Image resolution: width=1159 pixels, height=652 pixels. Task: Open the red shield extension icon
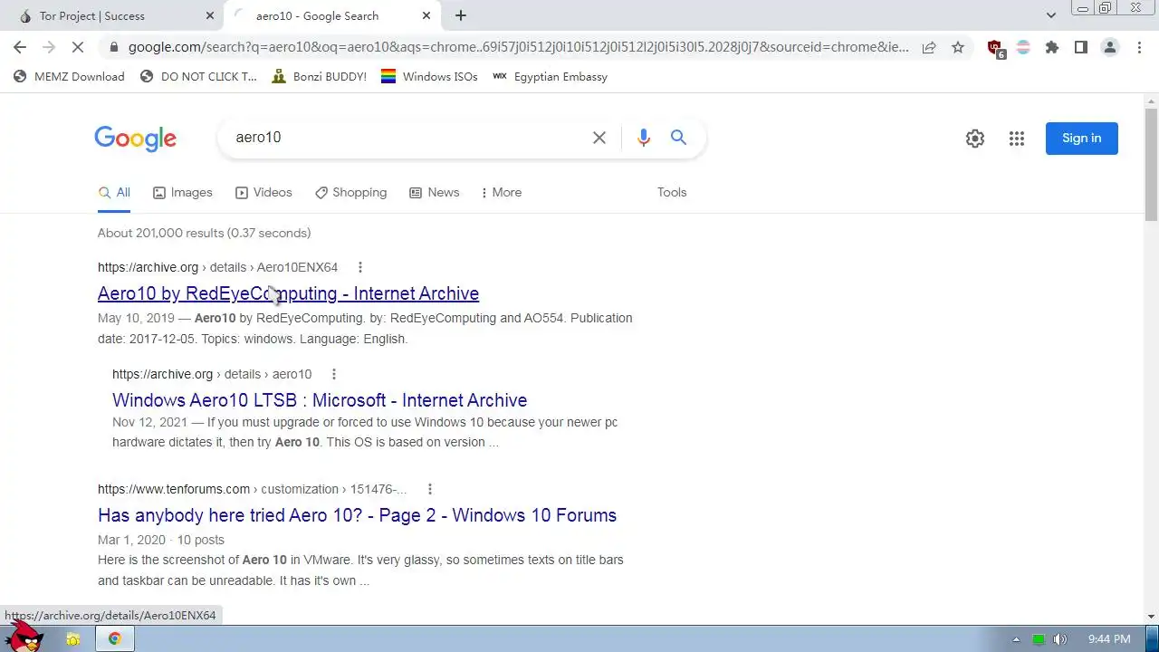995,48
